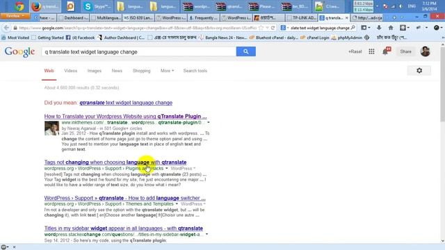The height and width of the screenshot is (250, 445).
Task: Open 'qtranslate - How to add language switcher' result
Action: [125, 198]
